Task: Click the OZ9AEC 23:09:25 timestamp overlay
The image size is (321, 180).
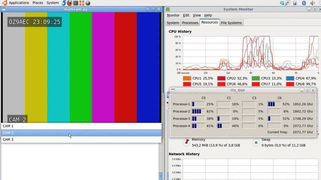Action: click(35, 22)
